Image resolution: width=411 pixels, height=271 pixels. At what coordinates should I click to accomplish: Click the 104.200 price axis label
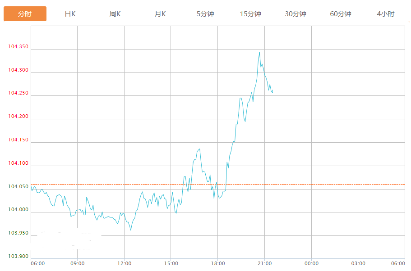click(x=18, y=117)
